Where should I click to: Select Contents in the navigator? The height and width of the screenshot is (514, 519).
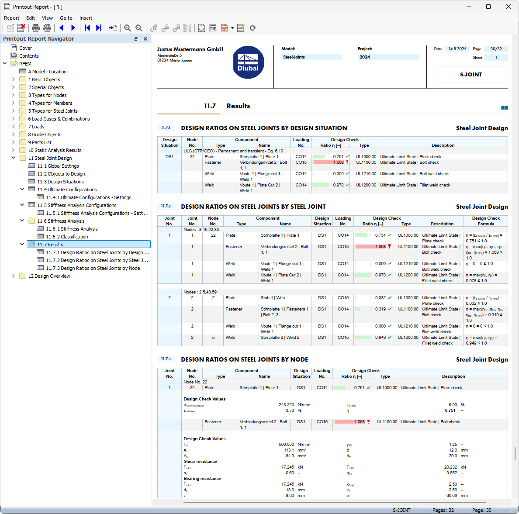tap(29, 56)
